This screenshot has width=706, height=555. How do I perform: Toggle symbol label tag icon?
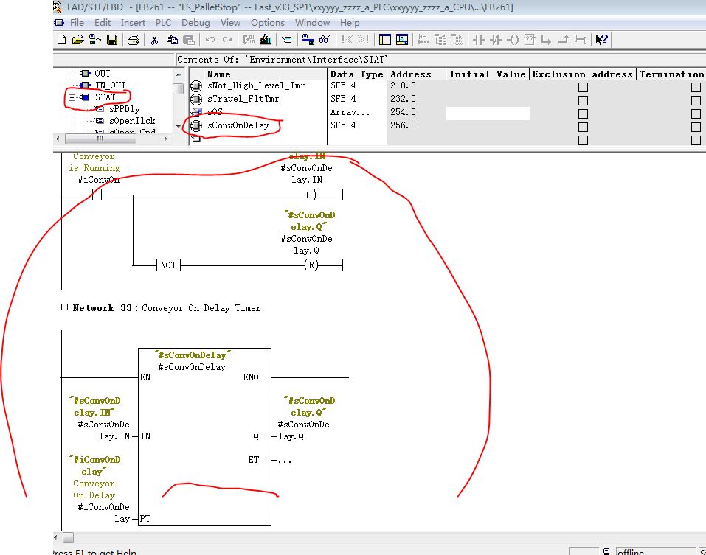point(286,40)
